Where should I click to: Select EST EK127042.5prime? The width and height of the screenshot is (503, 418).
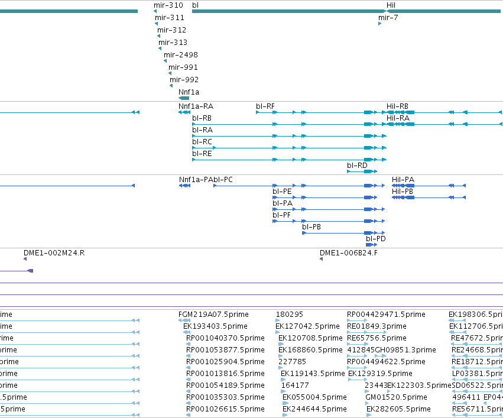pyautogui.click(x=307, y=326)
